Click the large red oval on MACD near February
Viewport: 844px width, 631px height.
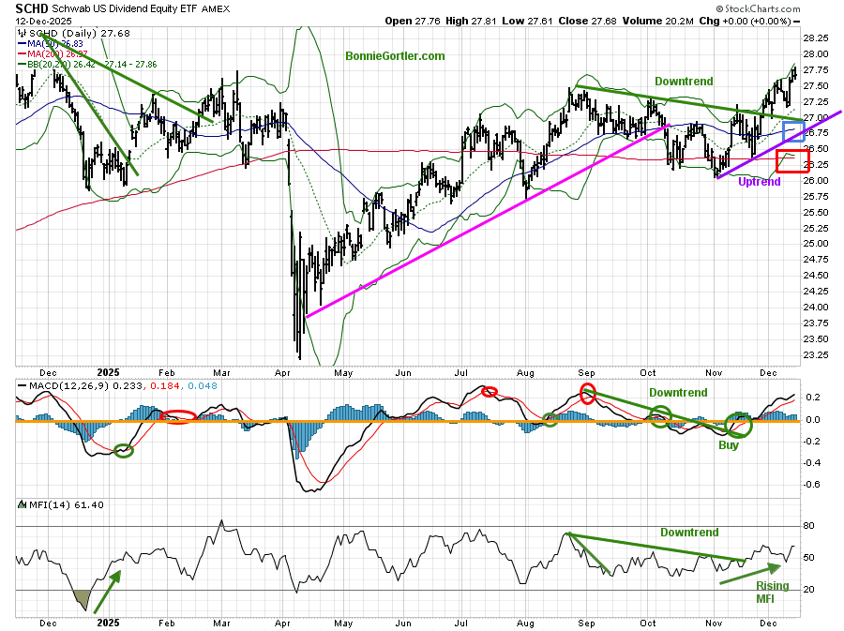pyautogui.click(x=178, y=416)
